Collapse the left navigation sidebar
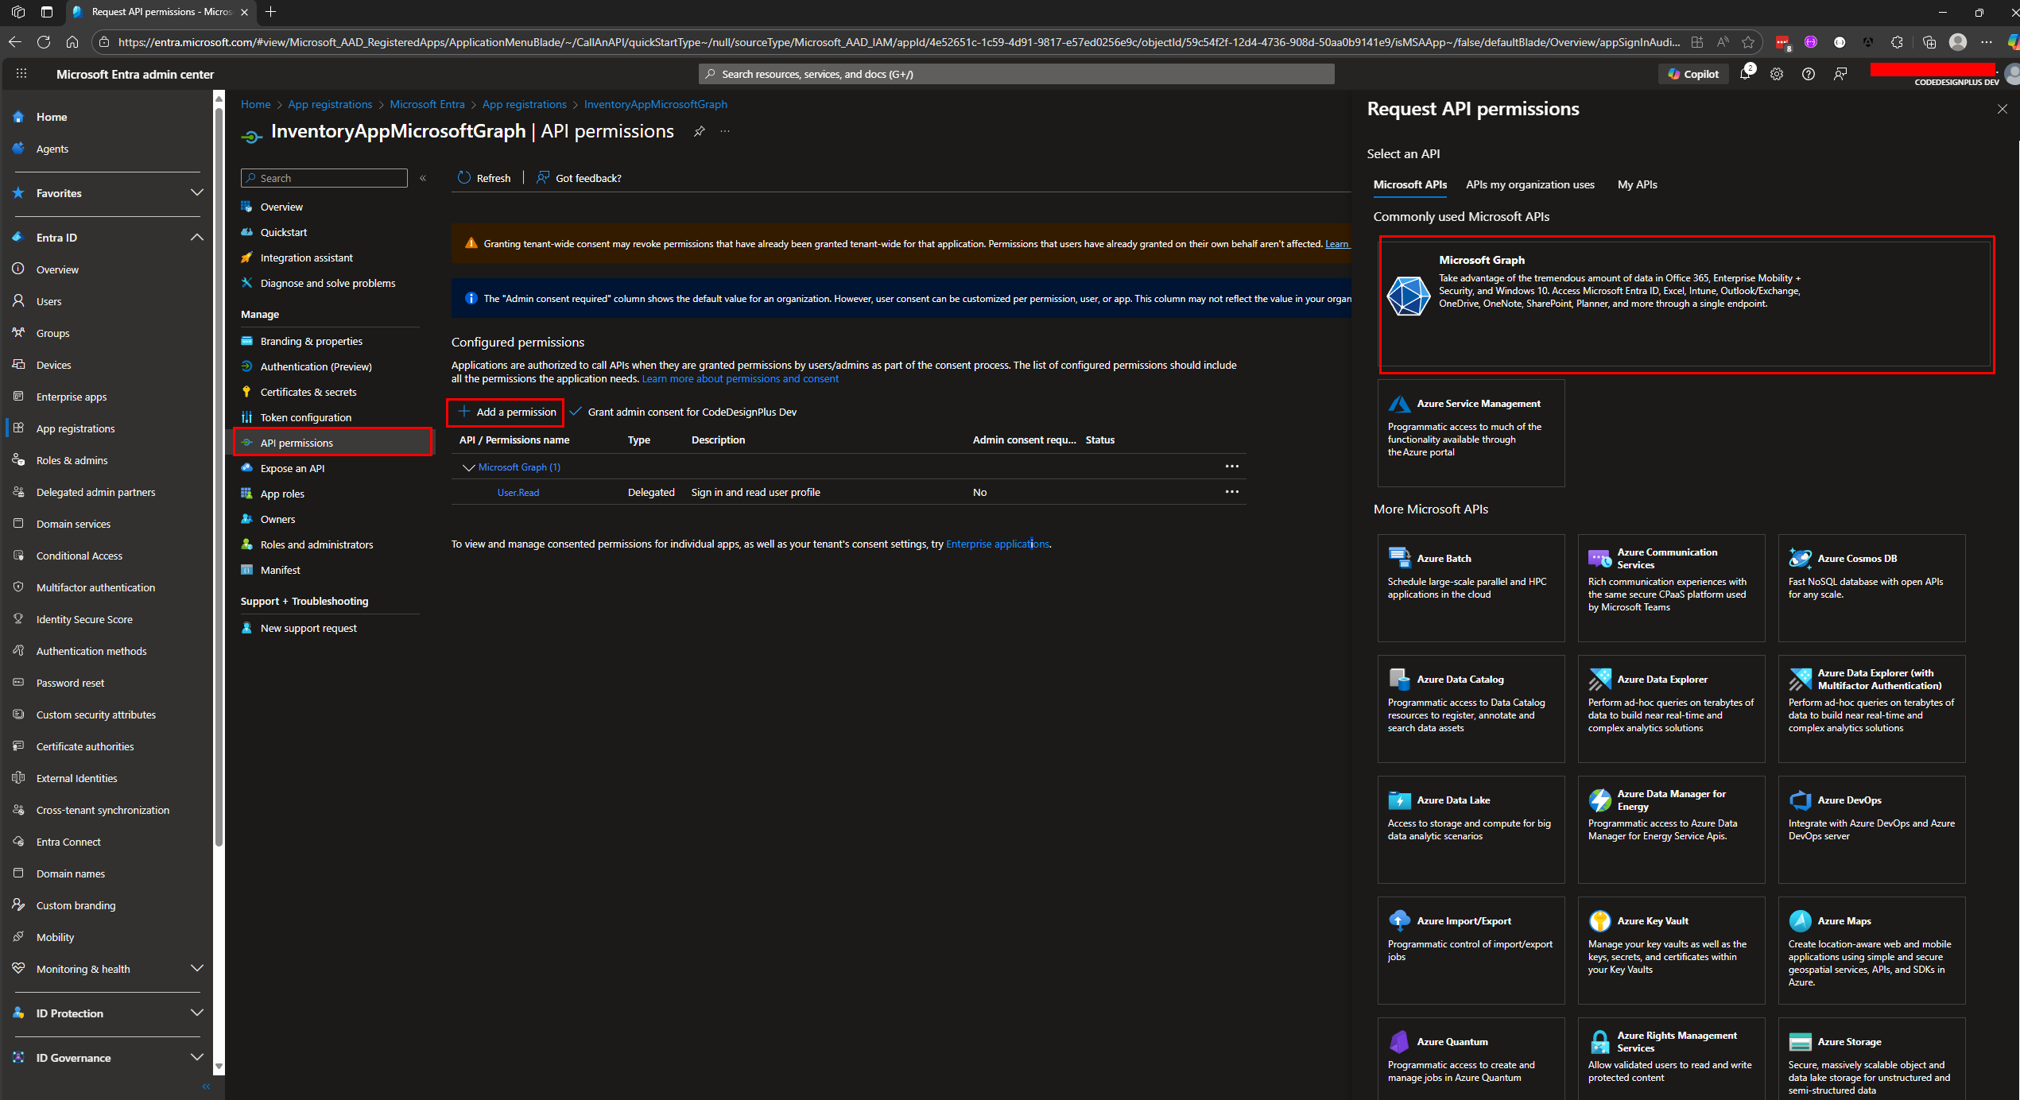This screenshot has height=1100, width=2020. 206,1086
